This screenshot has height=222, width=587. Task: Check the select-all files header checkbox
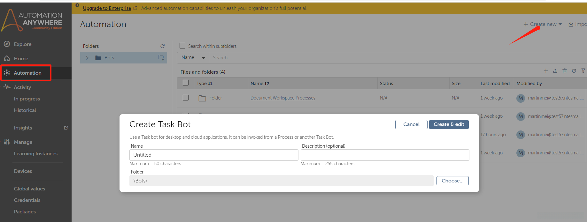[186, 83]
